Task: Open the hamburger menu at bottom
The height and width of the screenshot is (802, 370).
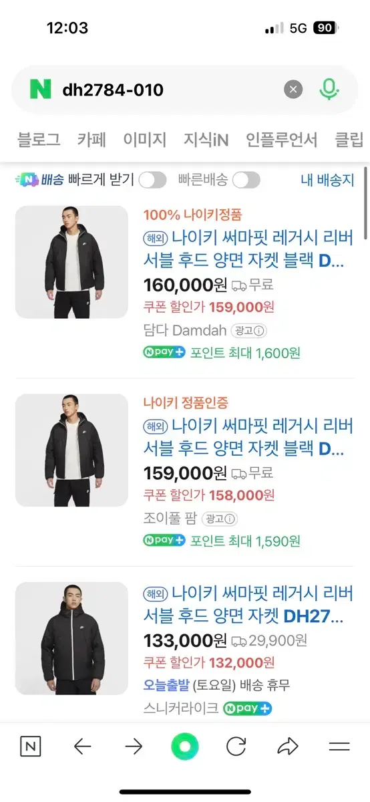Action: click(339, 747)
